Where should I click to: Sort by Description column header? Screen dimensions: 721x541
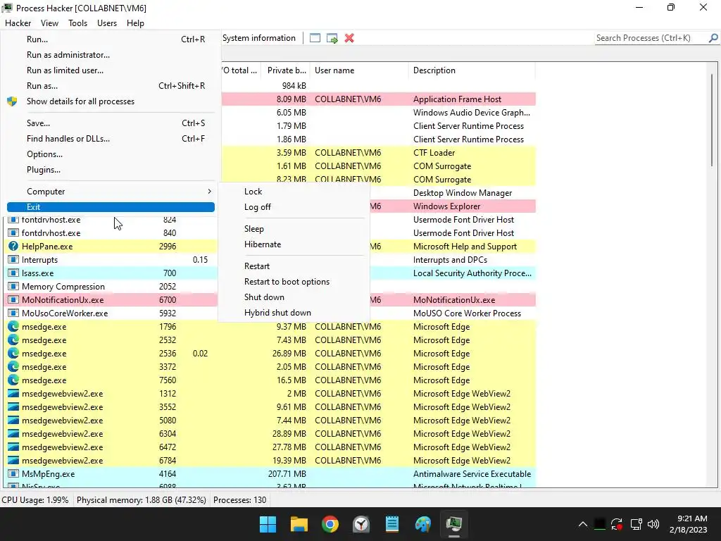pyautogui.click(x=471, y=70)
